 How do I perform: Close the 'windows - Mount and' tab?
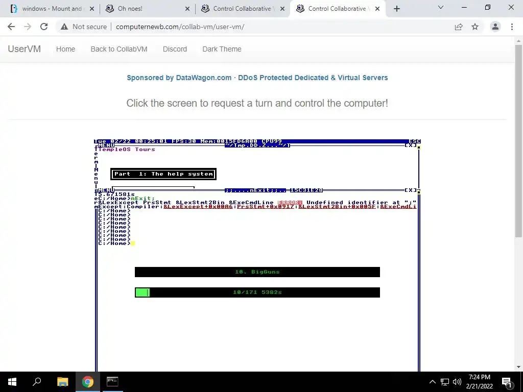(92, 9)
